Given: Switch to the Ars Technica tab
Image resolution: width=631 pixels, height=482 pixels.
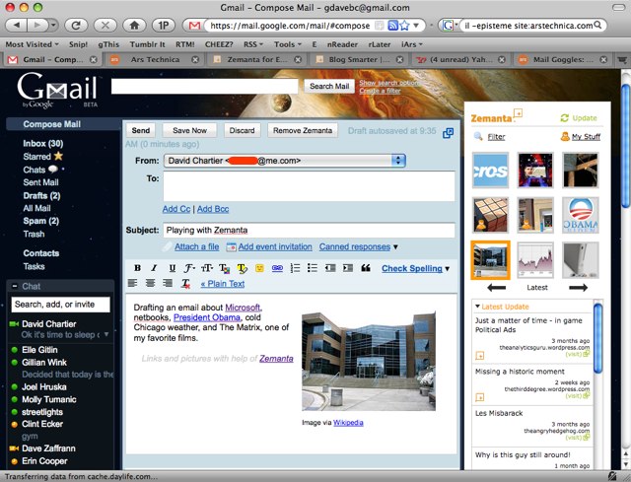Looking at the screenshot, I should (155, 59).
